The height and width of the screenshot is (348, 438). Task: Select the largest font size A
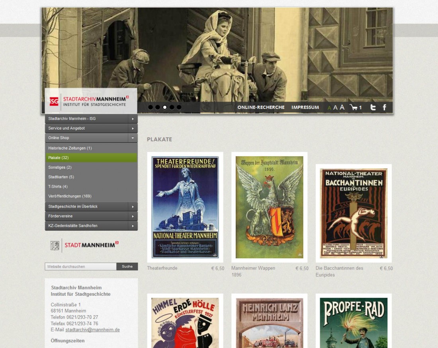[342, 107]
